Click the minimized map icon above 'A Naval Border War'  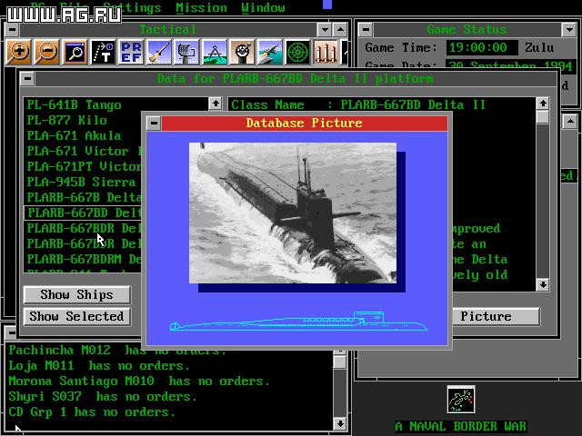tap(461, 400)
